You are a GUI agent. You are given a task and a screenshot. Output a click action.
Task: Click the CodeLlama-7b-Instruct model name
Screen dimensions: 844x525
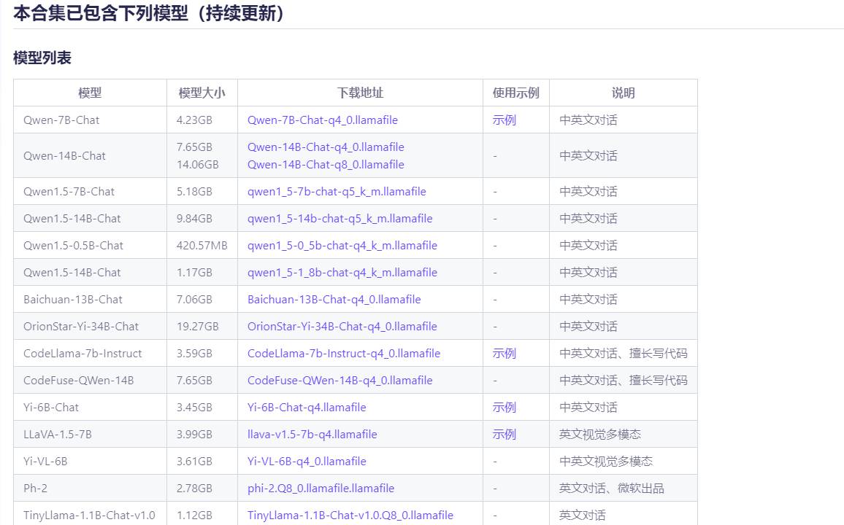[83, 353]
